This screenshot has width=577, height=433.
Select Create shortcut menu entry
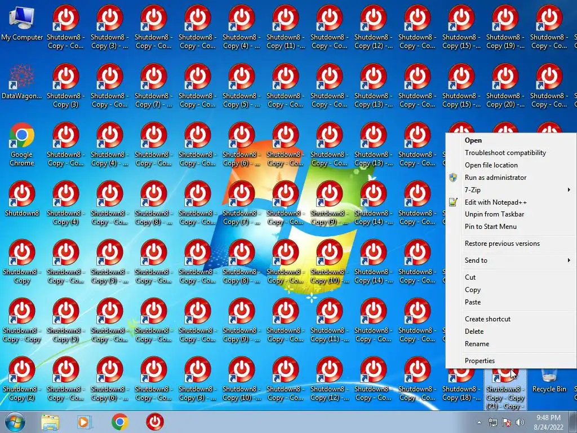tap(511, 319)
